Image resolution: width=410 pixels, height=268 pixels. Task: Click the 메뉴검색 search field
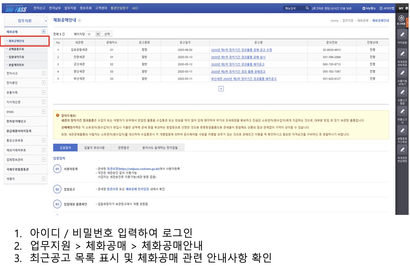tap(294, 8)
